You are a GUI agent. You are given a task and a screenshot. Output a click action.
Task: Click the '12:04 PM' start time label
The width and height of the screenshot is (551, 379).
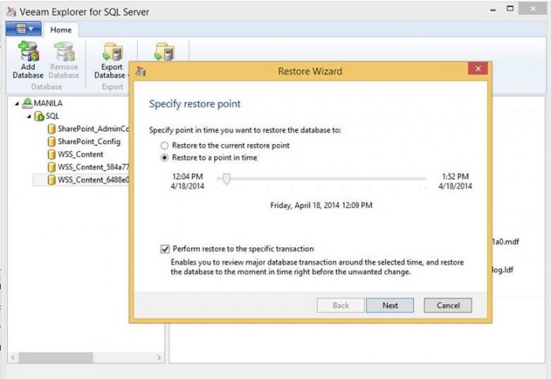click(187, 176)
